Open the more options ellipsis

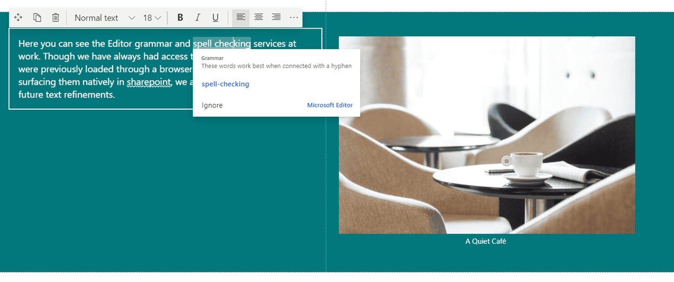[294, 18]
